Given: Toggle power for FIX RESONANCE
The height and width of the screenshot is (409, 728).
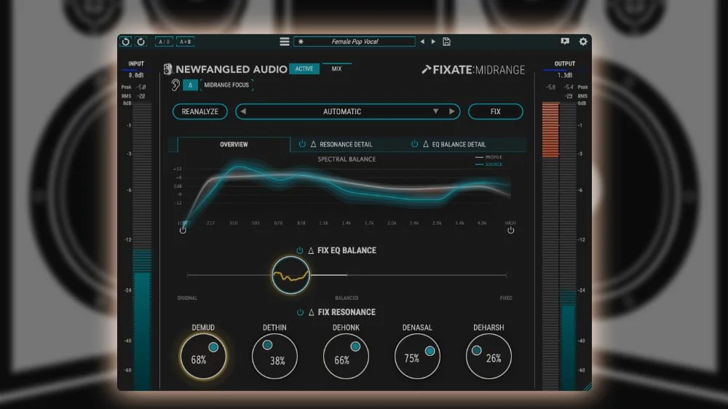Looking at the screenshot, I should click(x=300, y=312).
